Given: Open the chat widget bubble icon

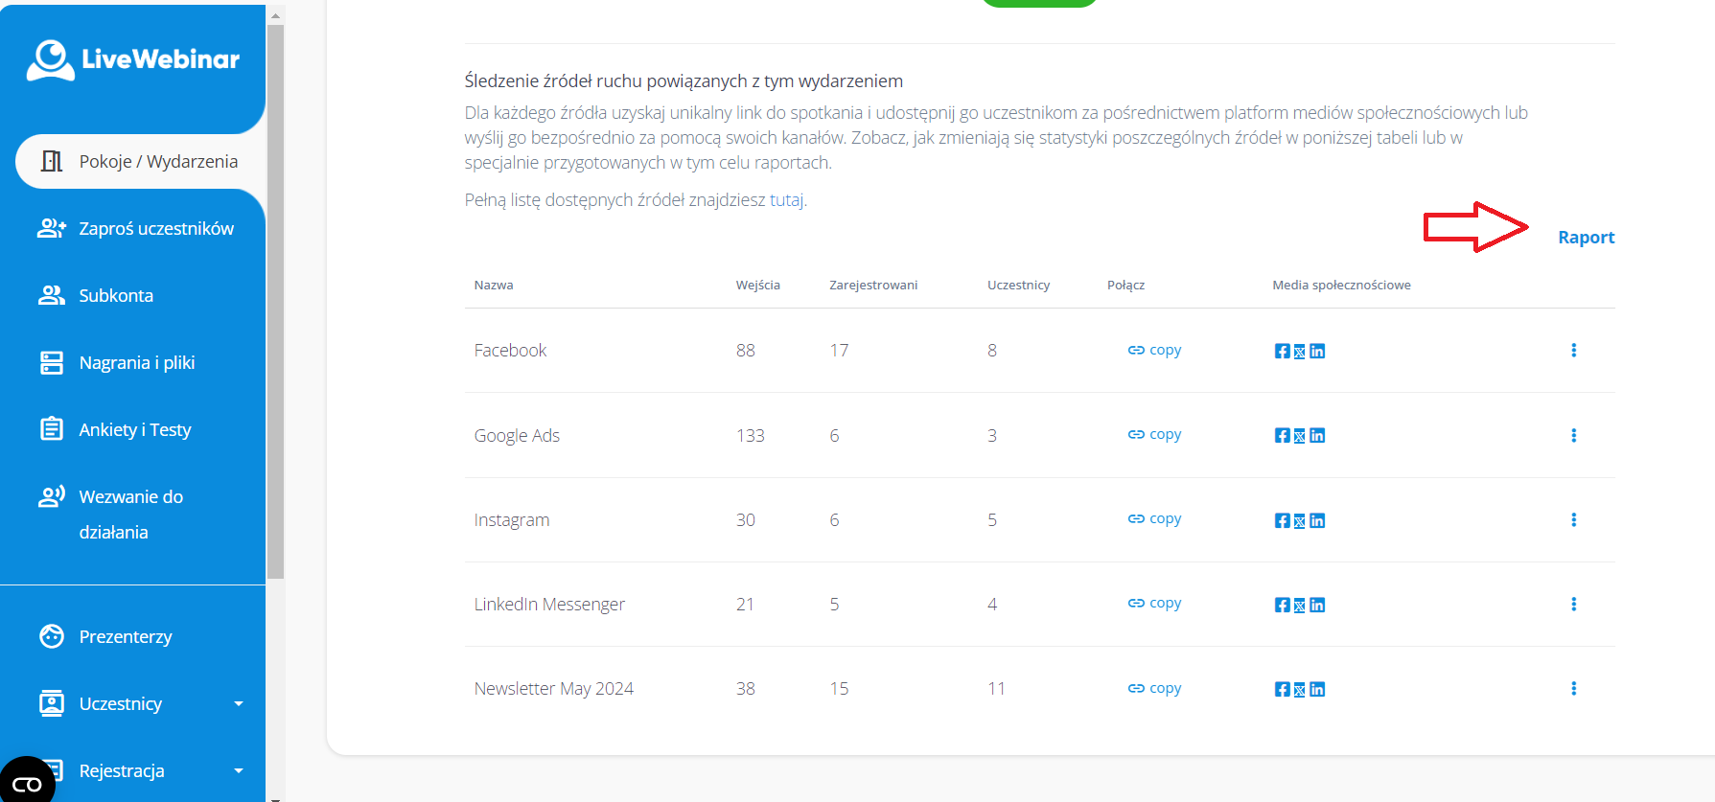Looking at the screenshot, I should [x=27, y=783].
